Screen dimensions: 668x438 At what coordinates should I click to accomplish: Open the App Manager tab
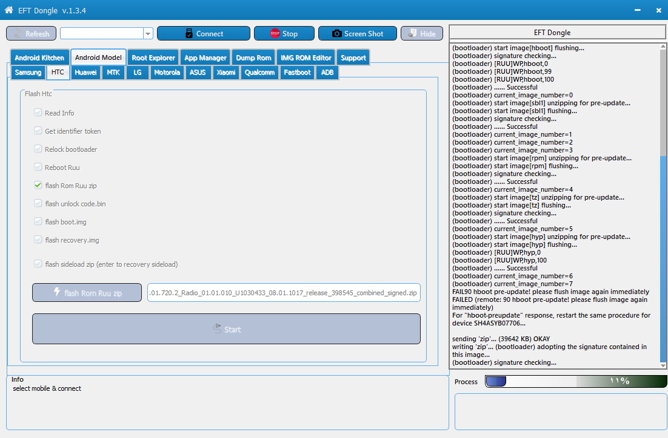point(205,58)
